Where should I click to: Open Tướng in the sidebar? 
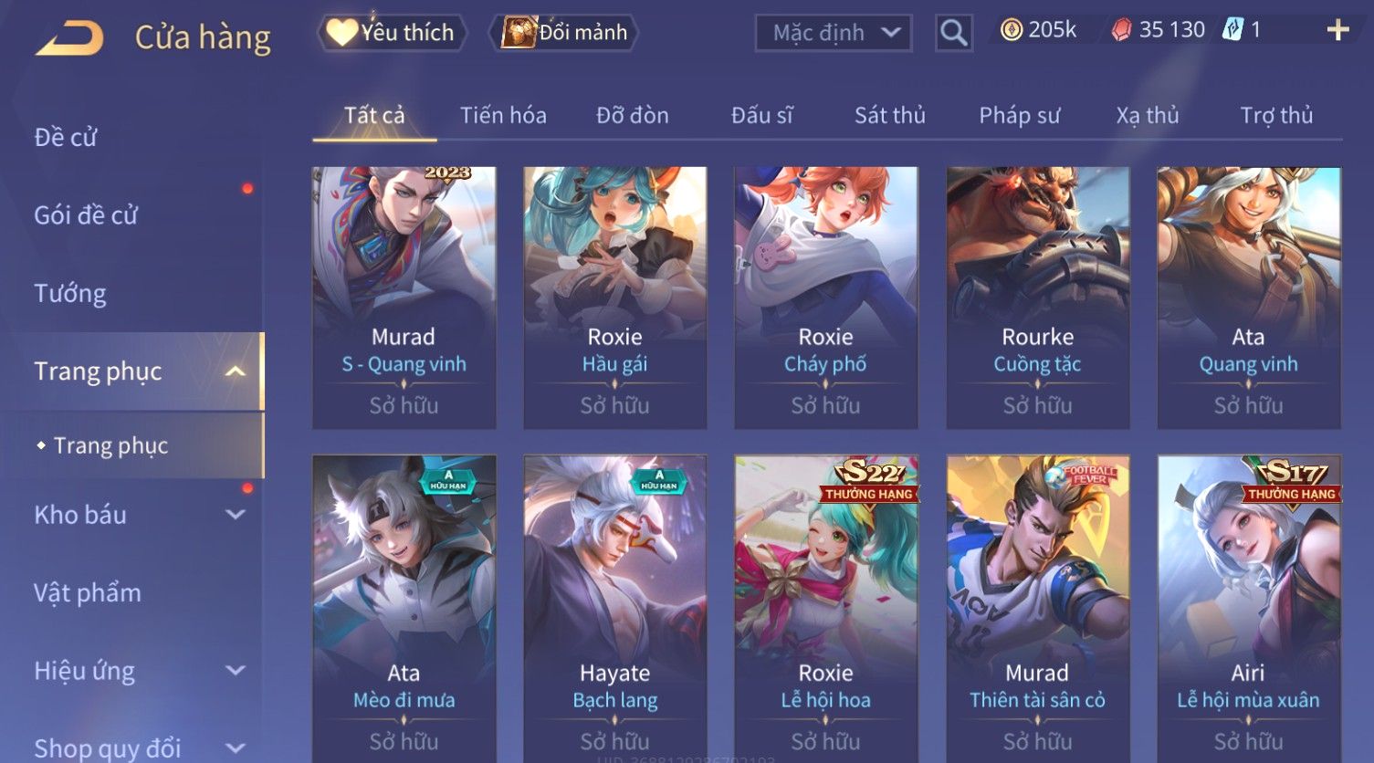click(70, 294)
